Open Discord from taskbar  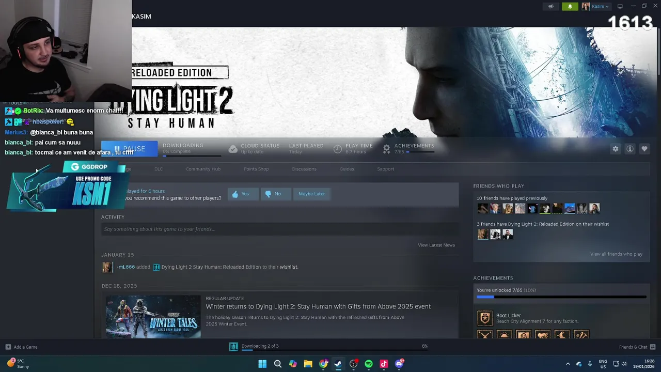[399, 364]
